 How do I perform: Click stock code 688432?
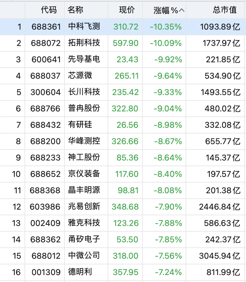click(46, 125)
